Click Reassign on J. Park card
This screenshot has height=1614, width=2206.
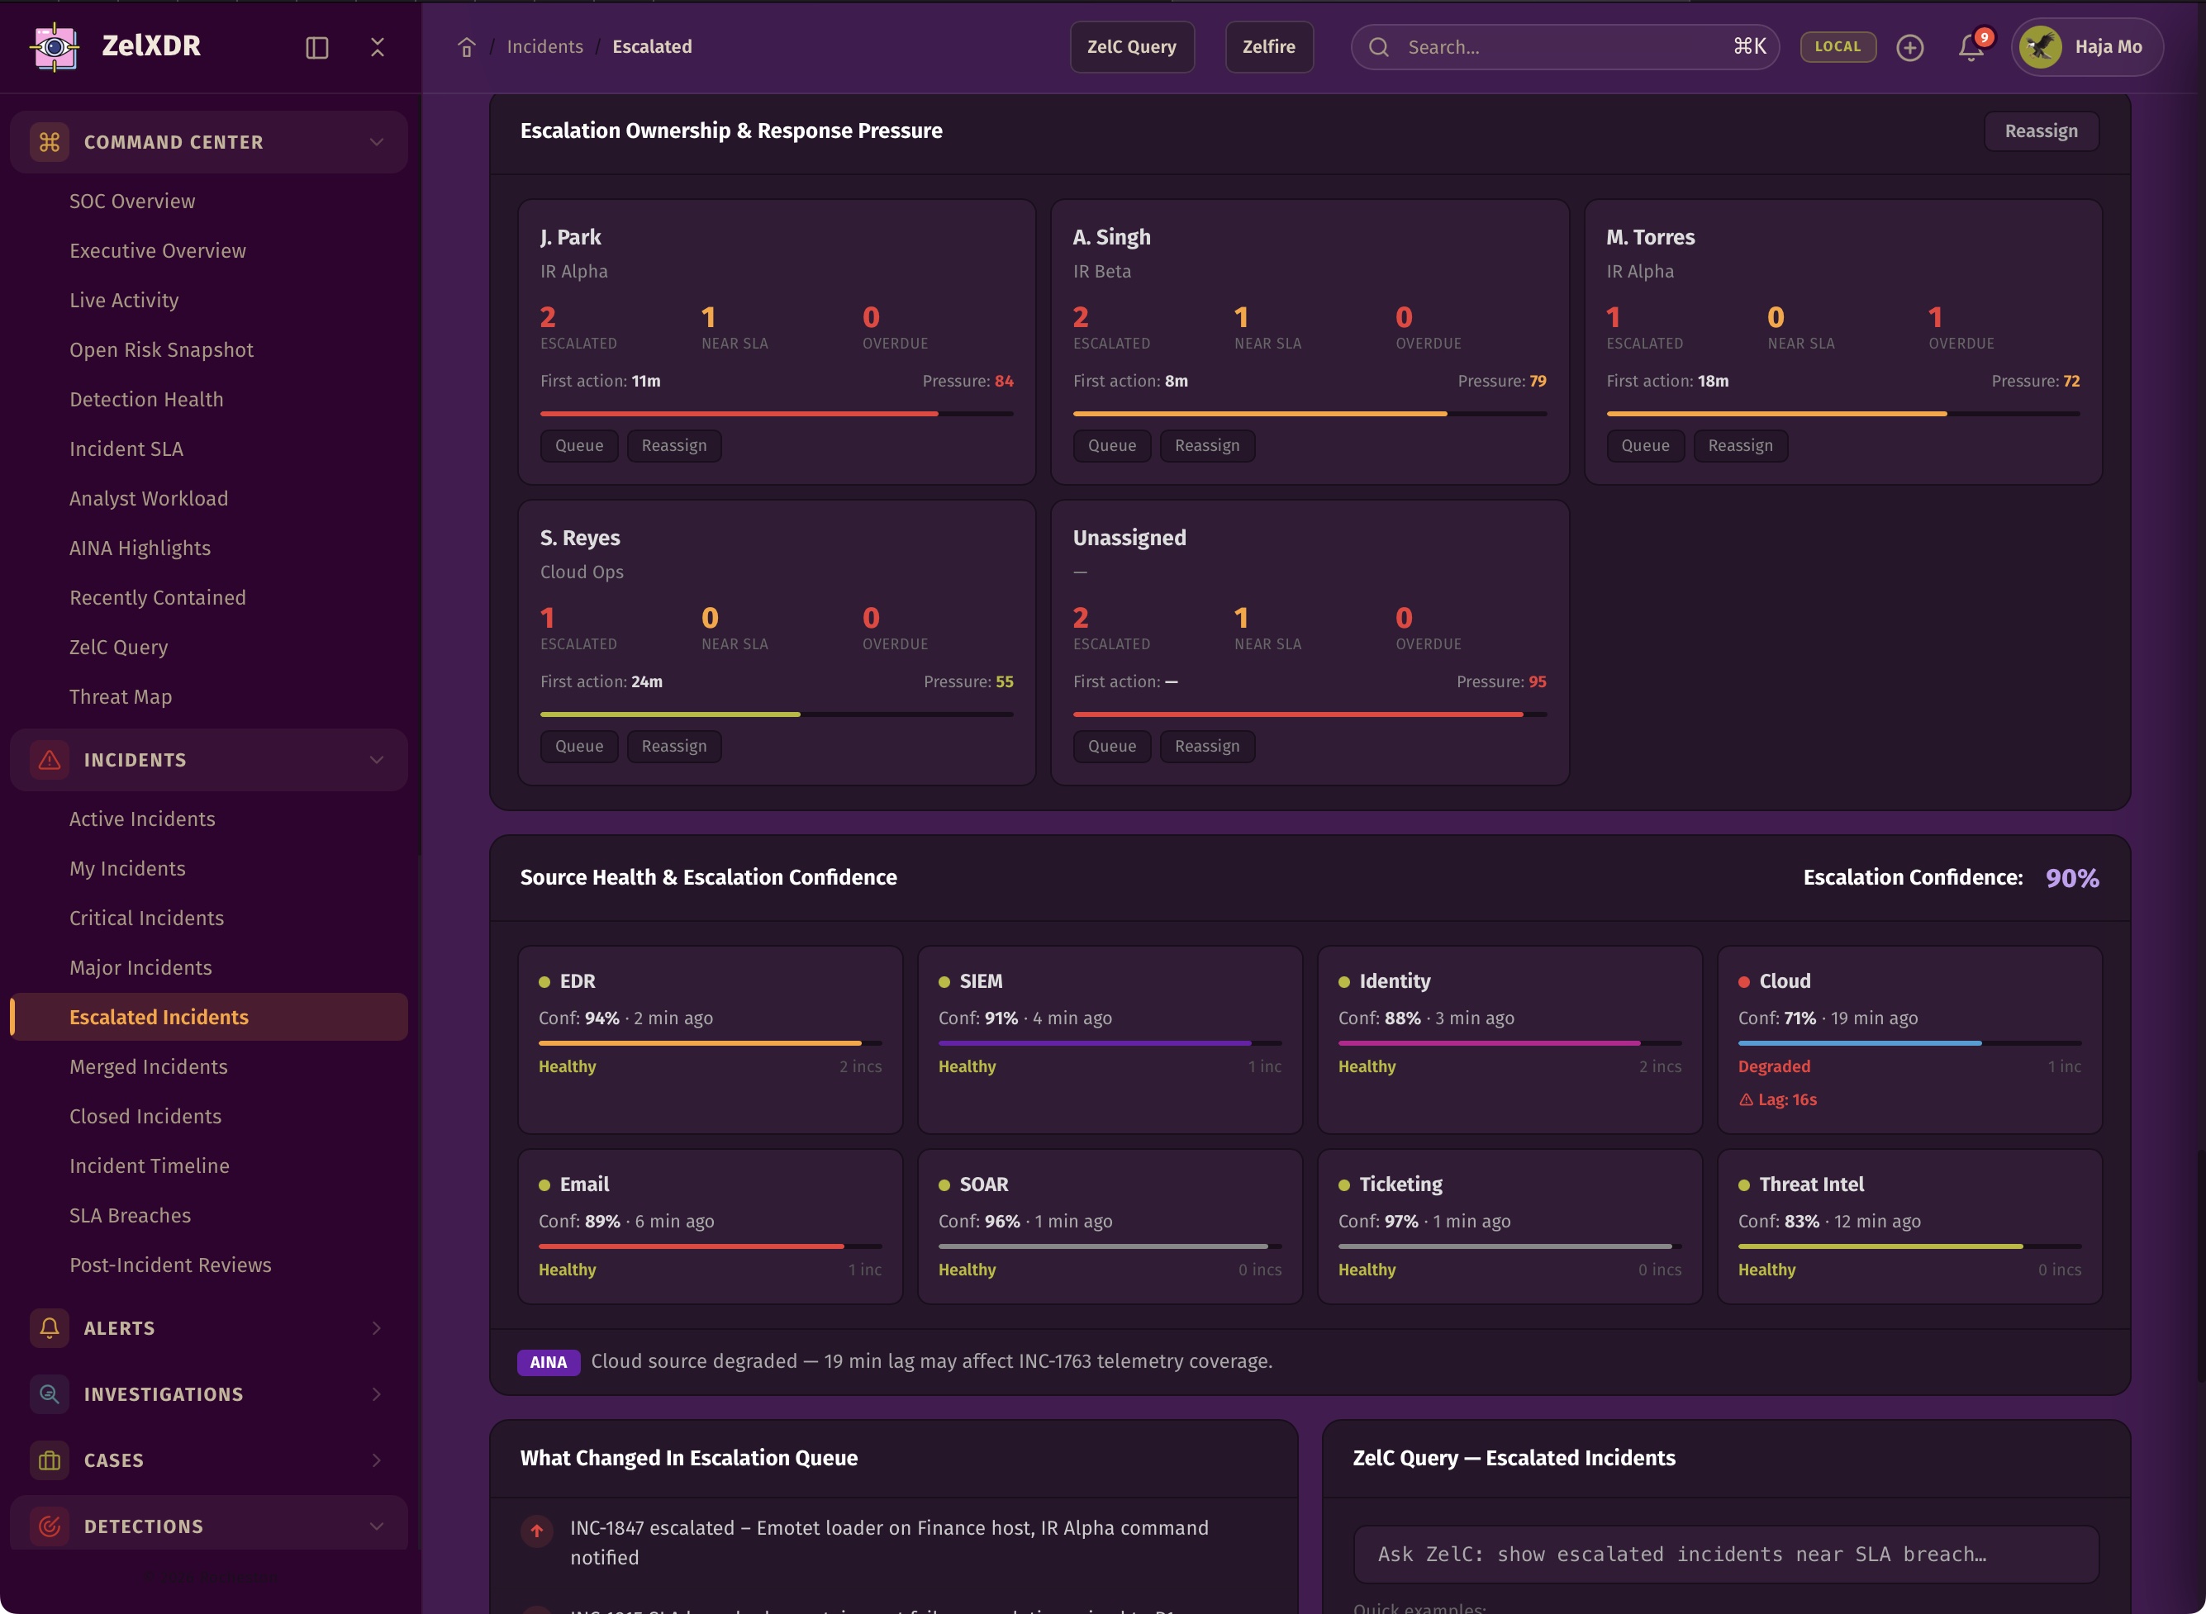[673, 445]
